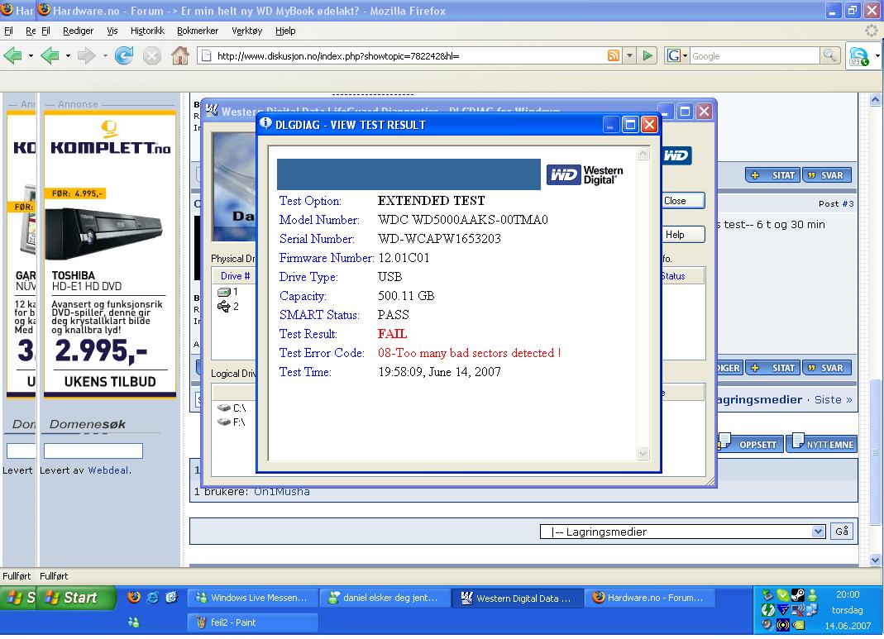Reload the page in Firefox
This screenshot has height=639, width=884.
(124, 55)
